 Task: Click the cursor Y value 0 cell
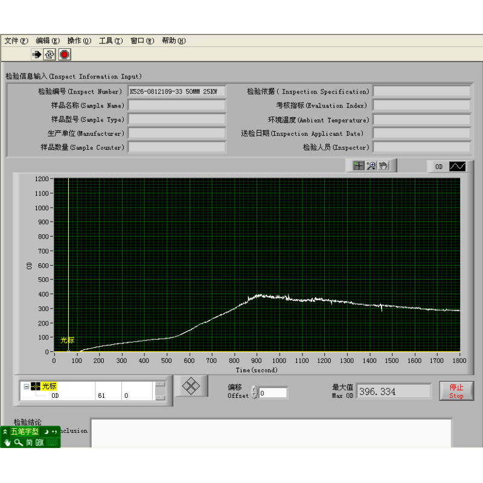pyautogui.click(x=137, y=395)
